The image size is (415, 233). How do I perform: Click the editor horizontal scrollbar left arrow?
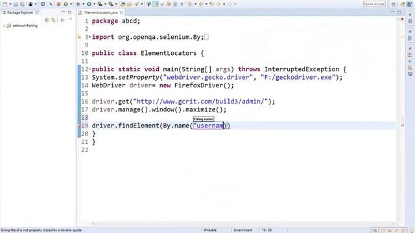click(93, 224)
